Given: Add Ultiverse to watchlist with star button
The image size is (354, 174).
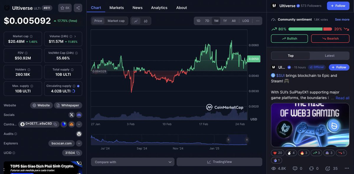Looking at the screenshot, I should 65,8.
